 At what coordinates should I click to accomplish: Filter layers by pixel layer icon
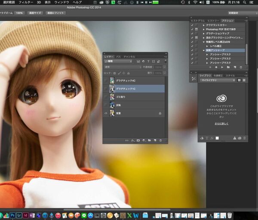click(138, 61)
